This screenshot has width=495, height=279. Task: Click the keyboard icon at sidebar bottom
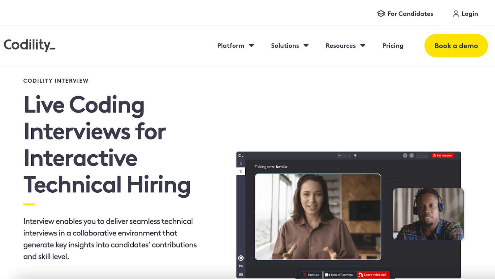(241, 274)
